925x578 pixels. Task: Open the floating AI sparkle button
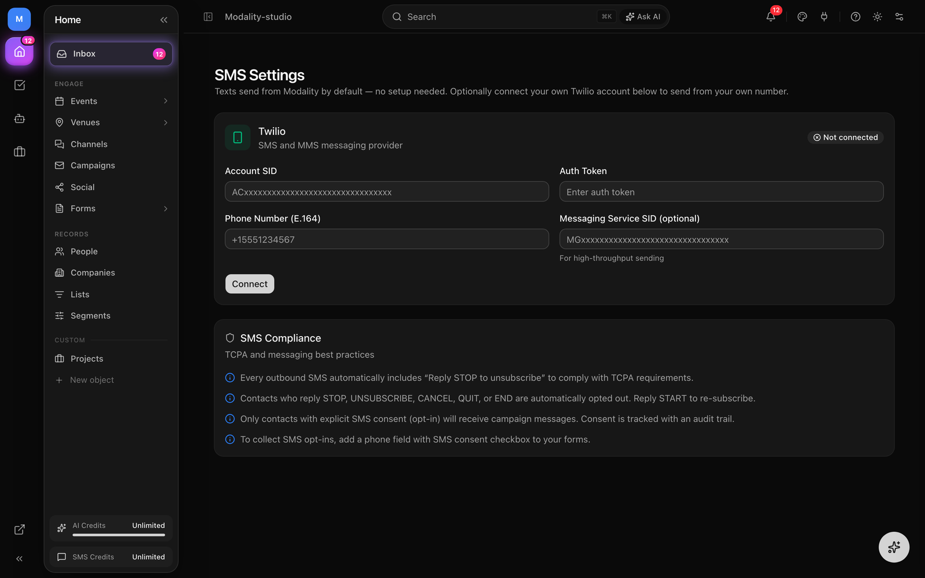pyautogui.click(x=894, y=547)
